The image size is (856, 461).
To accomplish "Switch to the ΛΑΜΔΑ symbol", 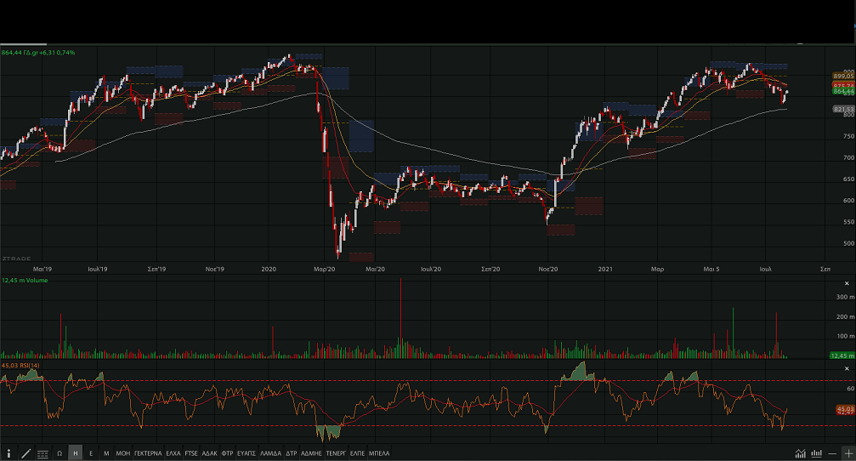I will pos(271,453).
